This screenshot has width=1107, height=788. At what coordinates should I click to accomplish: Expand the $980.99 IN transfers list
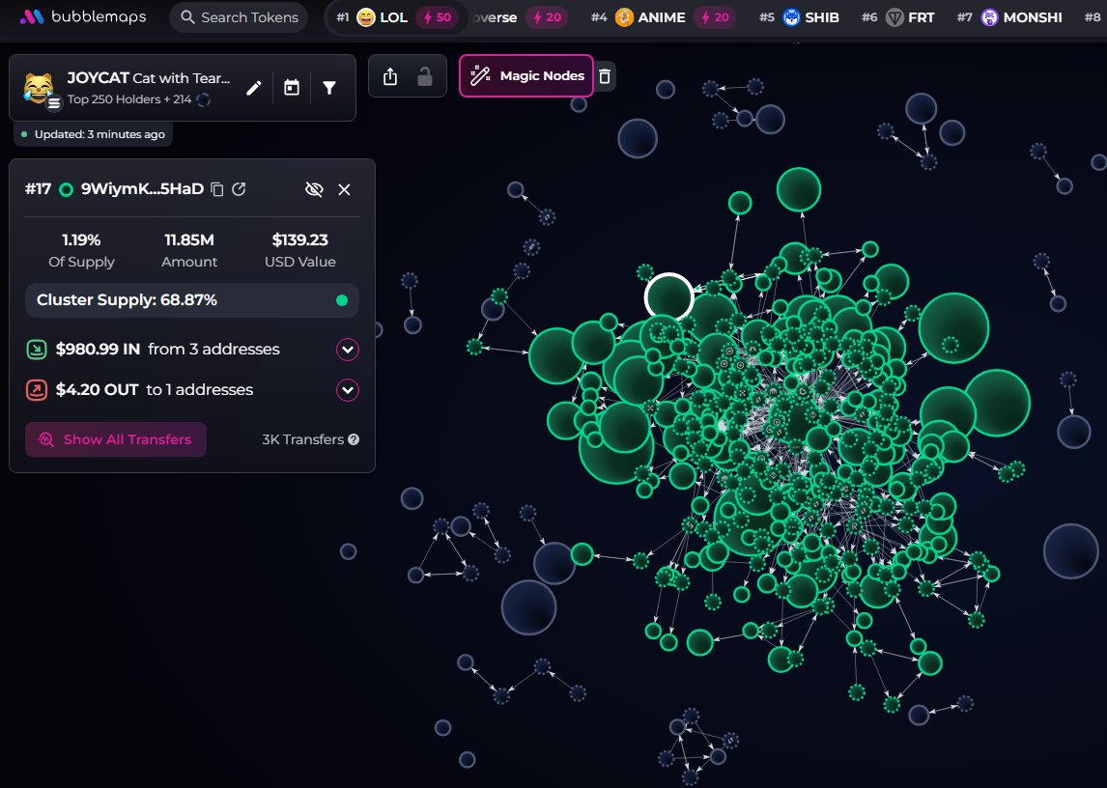pos(347,350)
